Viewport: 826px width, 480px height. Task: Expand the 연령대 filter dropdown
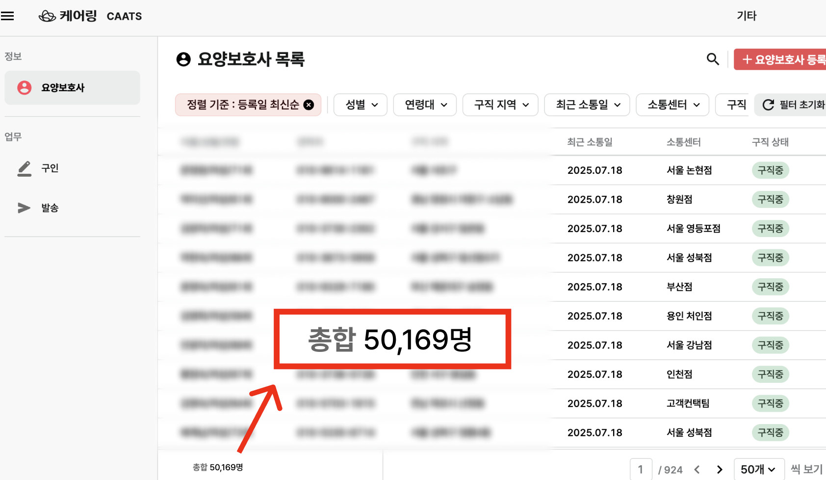[x=425, y=105]
